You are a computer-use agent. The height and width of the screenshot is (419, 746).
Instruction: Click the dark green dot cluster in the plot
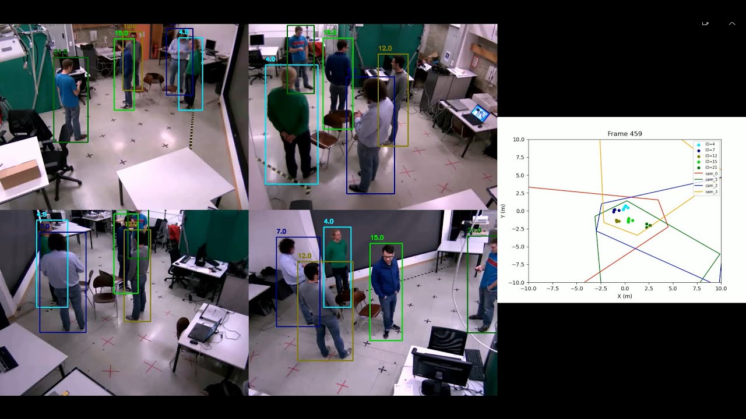click(648, 225)
